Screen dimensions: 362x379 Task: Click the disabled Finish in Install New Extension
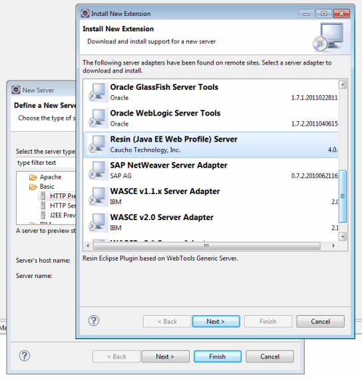[x=268, y=321]
